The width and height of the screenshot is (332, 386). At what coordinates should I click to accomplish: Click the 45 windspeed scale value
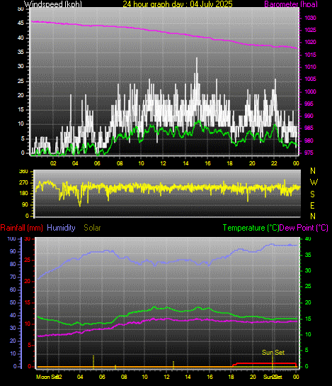pyautogui.click(x=21, y=23)
